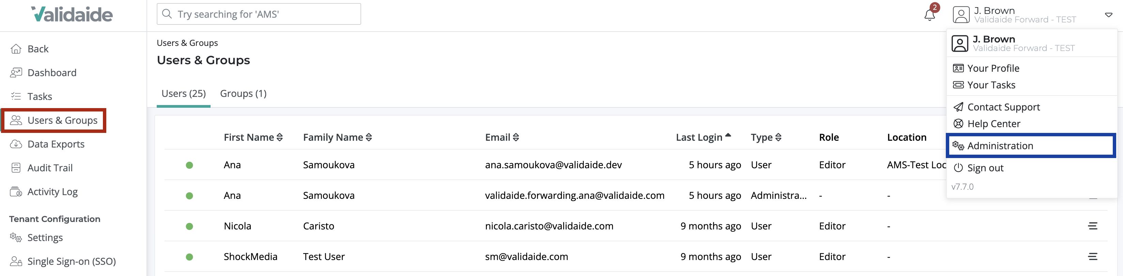This screenshot has height=276, width=1123.
Task: Sort the table by First Name
Action: point(253,137)
